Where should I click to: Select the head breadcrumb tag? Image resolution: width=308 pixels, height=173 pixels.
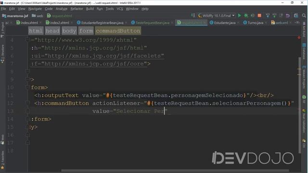[52, 31]
